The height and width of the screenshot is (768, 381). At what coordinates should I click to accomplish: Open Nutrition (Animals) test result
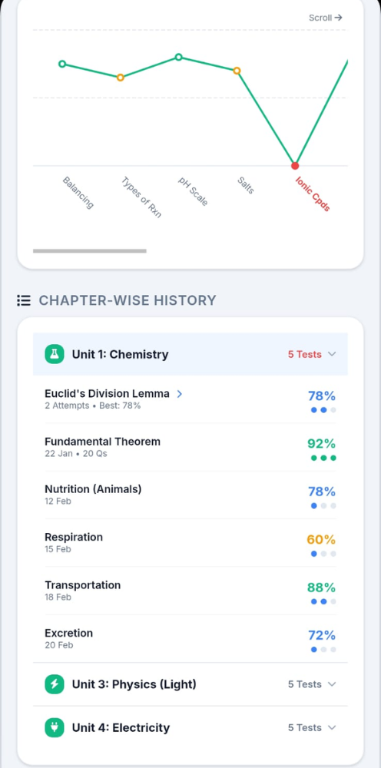(x=190, y=495)
